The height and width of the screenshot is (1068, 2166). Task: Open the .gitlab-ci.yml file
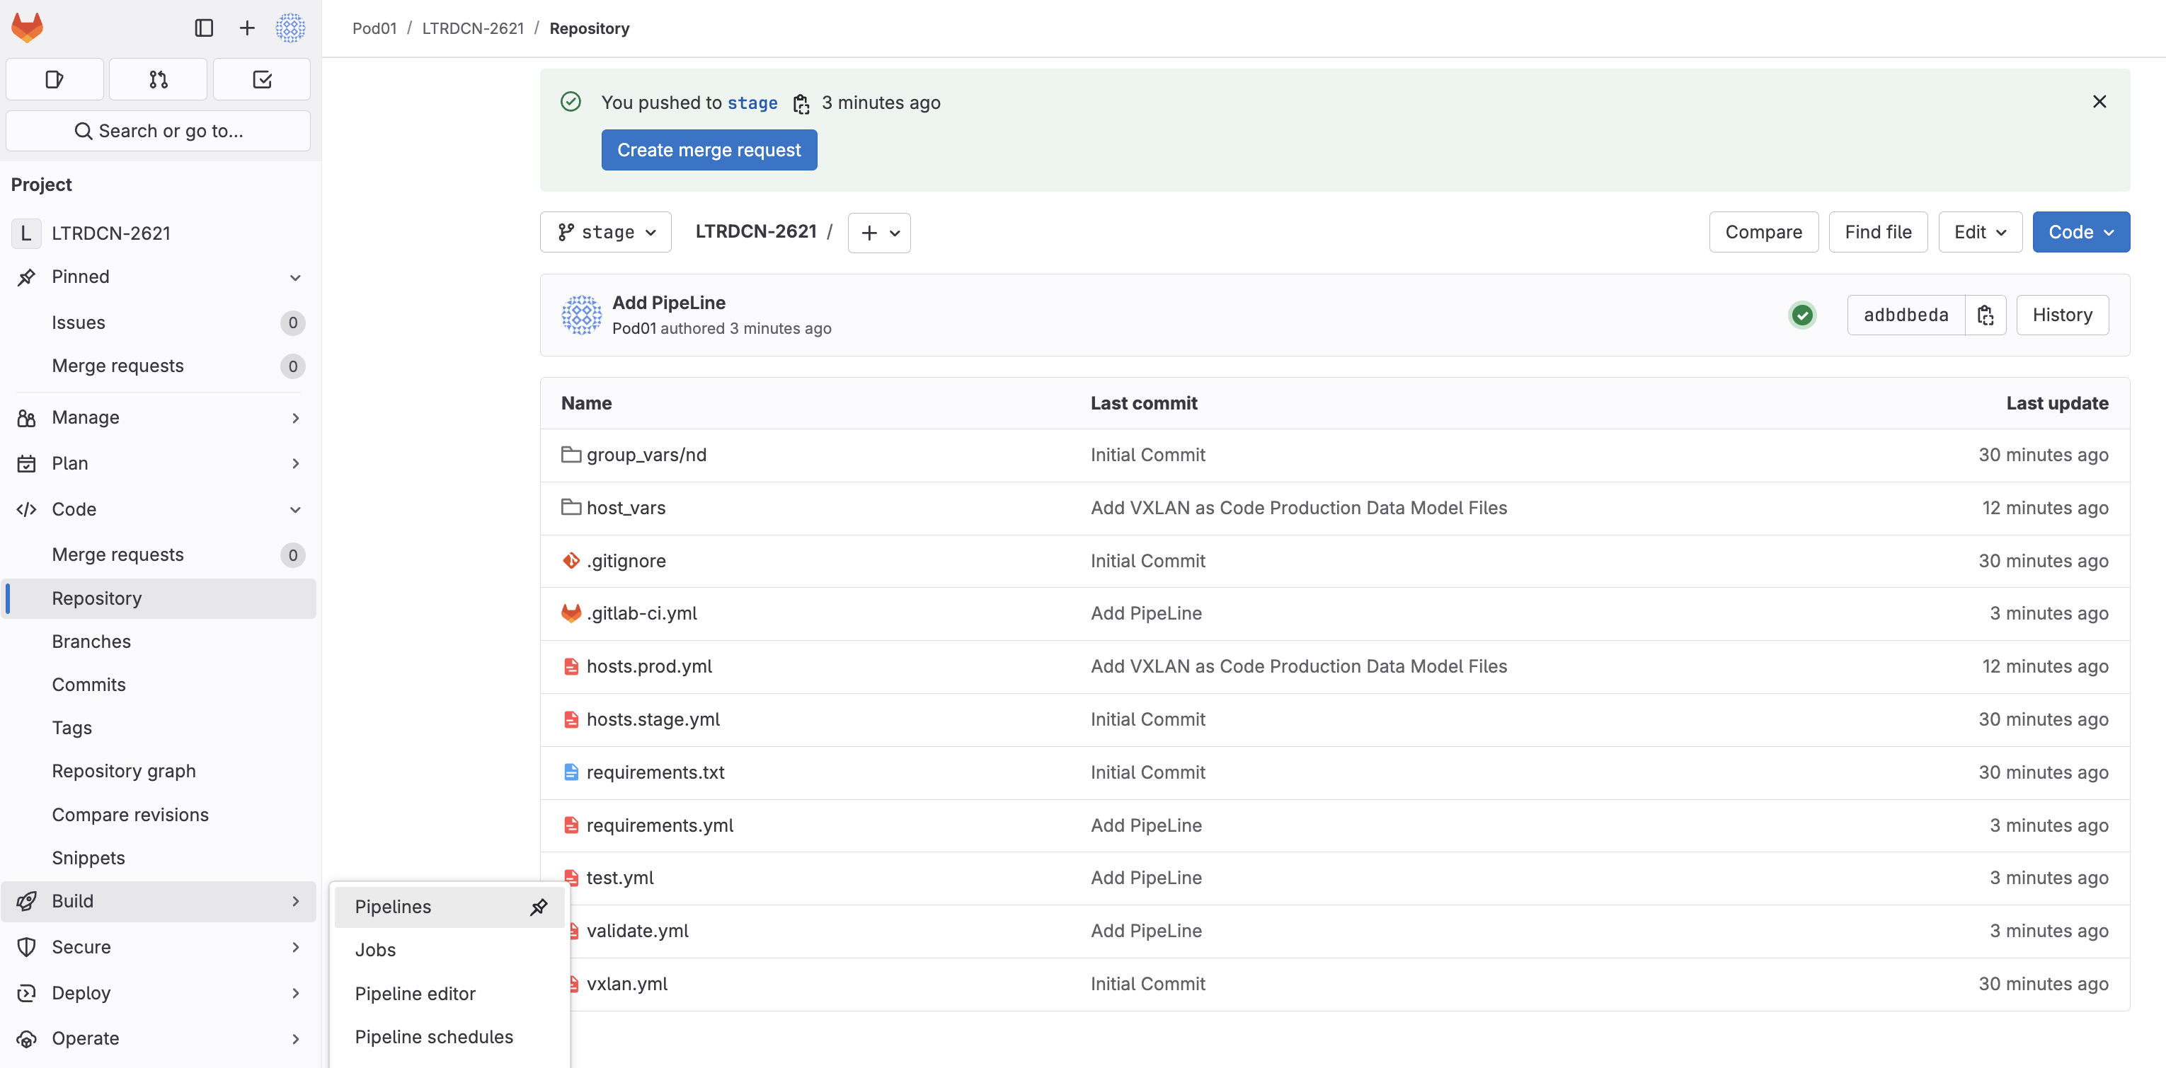pyautogui.click(x=641, y=613)
